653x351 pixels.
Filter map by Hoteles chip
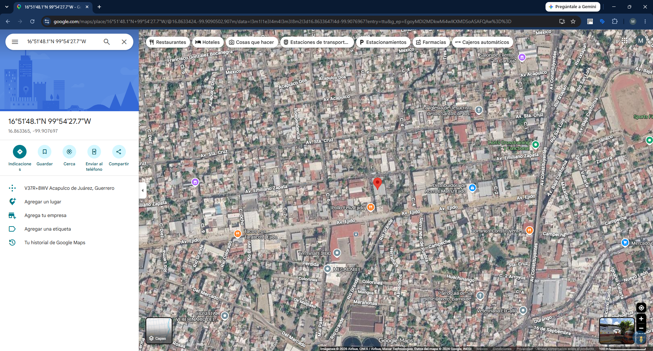(208, 42)
